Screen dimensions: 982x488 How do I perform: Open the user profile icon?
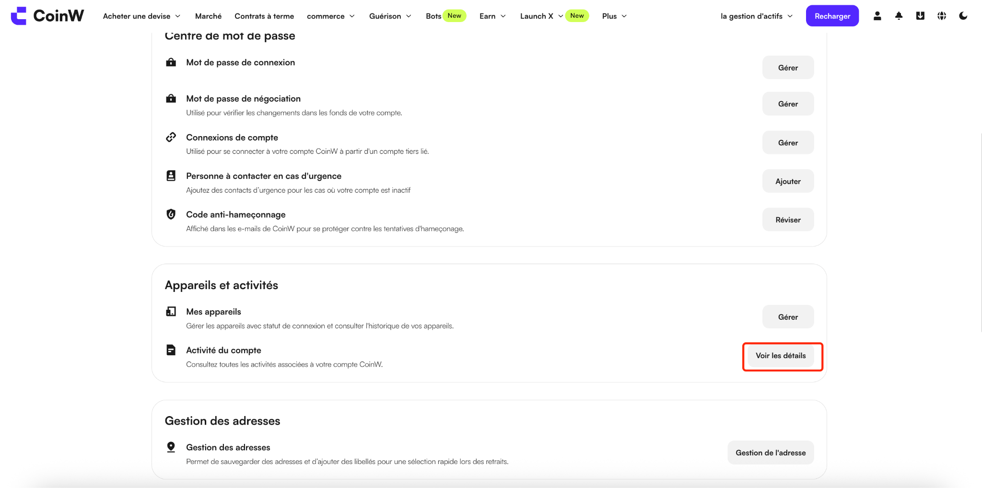point(877,16)
